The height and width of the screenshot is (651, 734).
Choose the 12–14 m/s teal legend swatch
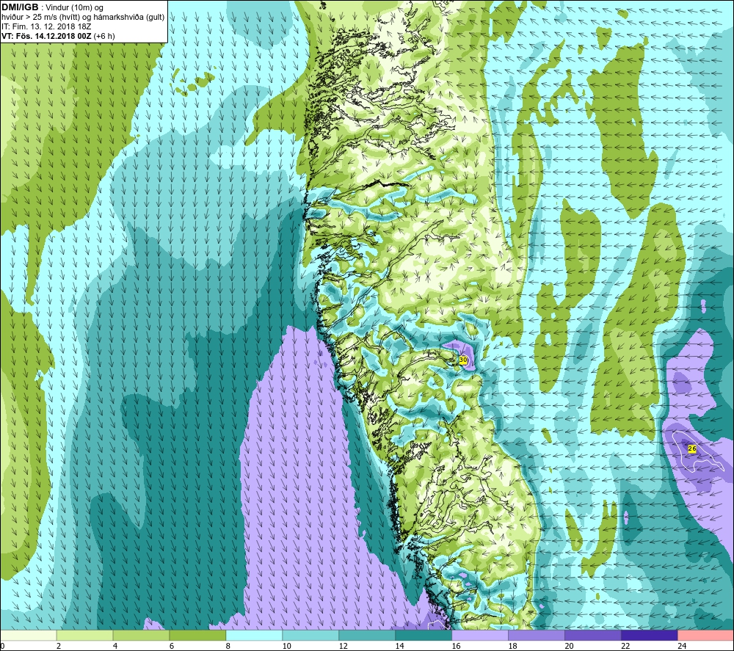[x=367, y=635]
